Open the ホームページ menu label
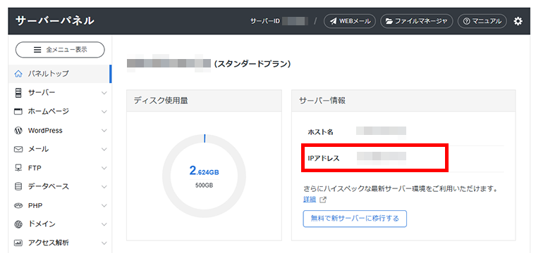This screenshot has height=253, width=536. pos(49,111)
